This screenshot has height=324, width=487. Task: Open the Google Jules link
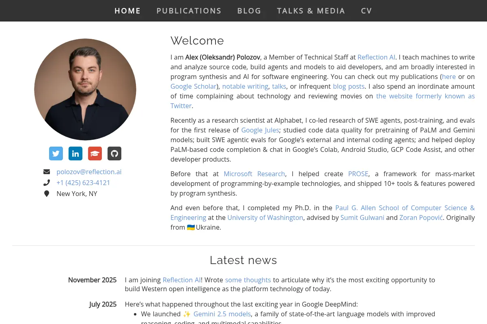(260, 130)
